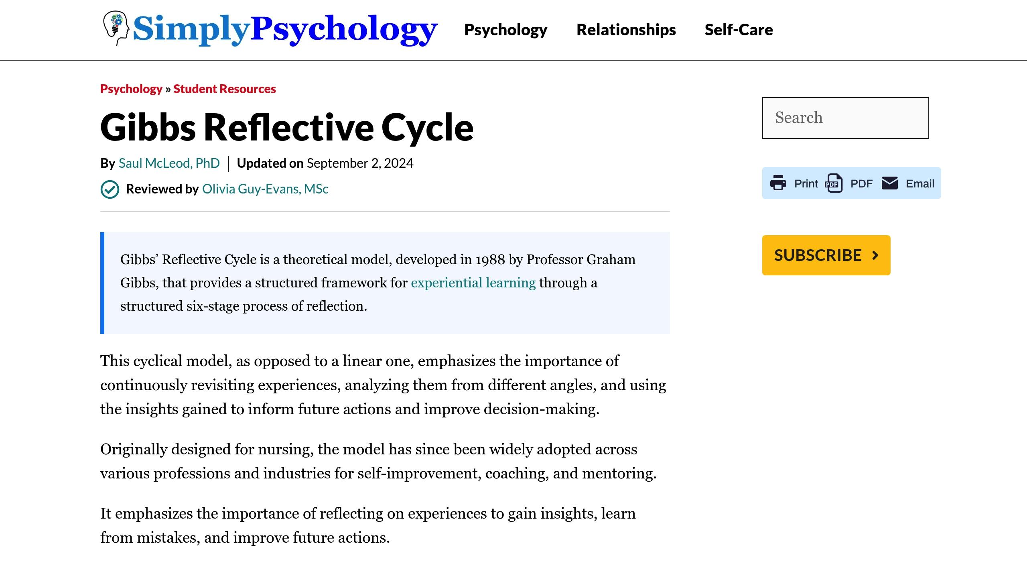Click the green reviewed checkmark icon
The height and width of the screenshot is (578, 1027).
[x=110, y=189]
